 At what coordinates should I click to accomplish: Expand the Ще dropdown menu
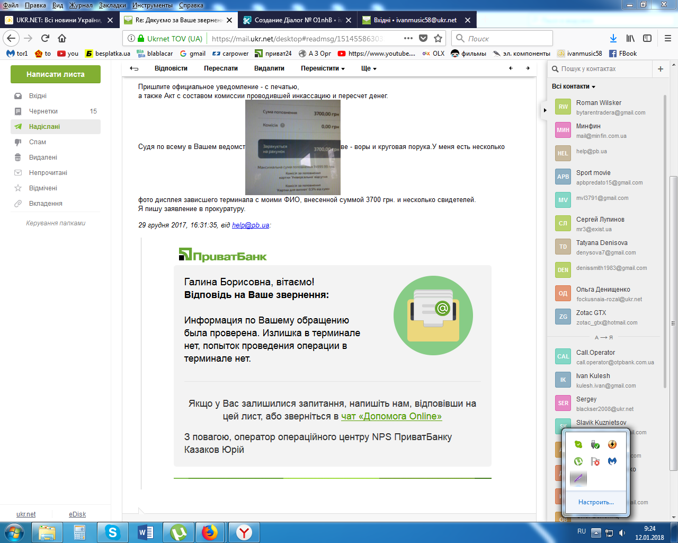pyautogui.click(x=369, y=68)
